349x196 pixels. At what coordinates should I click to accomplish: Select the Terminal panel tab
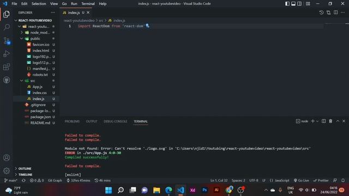pos(141,121)
